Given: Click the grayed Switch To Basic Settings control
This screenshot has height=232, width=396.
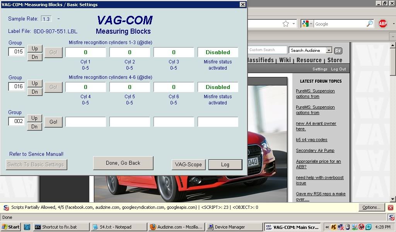Looking at the screenshot, I should pos(36,164).
